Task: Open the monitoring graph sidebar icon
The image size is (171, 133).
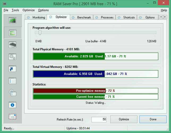Action: (x=12, y=20)
